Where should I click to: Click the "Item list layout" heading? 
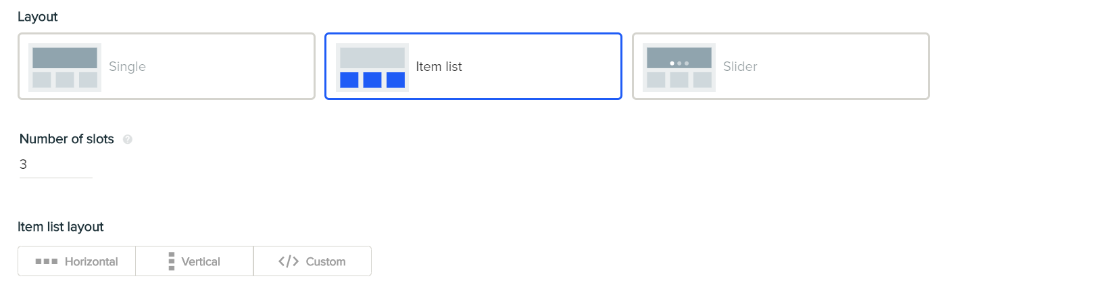(x=61, y=227)
